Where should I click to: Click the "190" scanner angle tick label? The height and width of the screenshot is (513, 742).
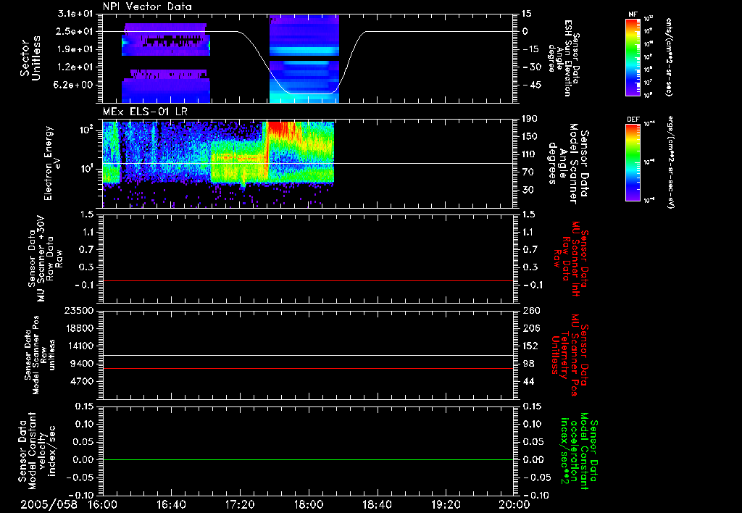point(531,119)
